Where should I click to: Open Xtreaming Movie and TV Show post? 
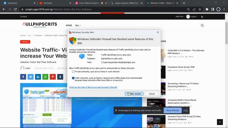point(183,85)
